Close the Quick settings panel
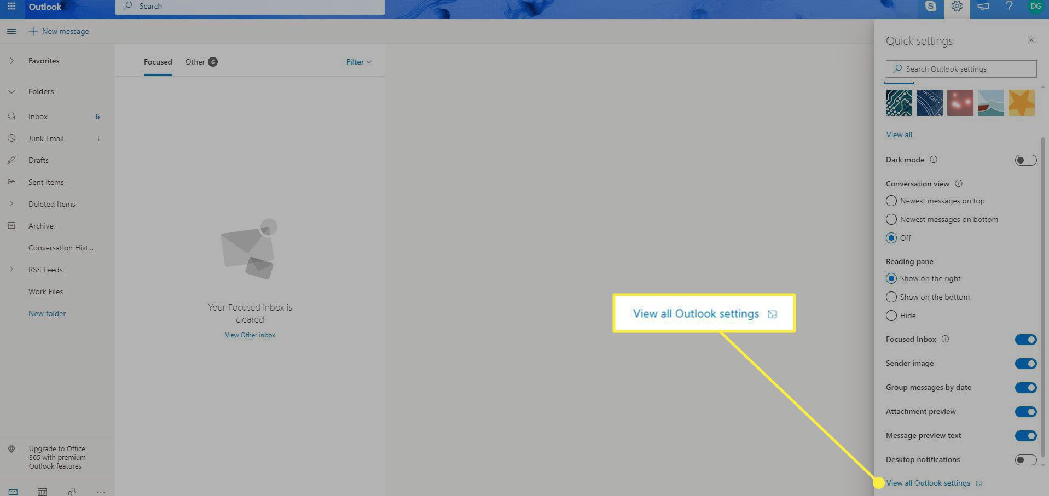The height and width of the screenshot is (496, 1049). click(x=1031, y=40)
